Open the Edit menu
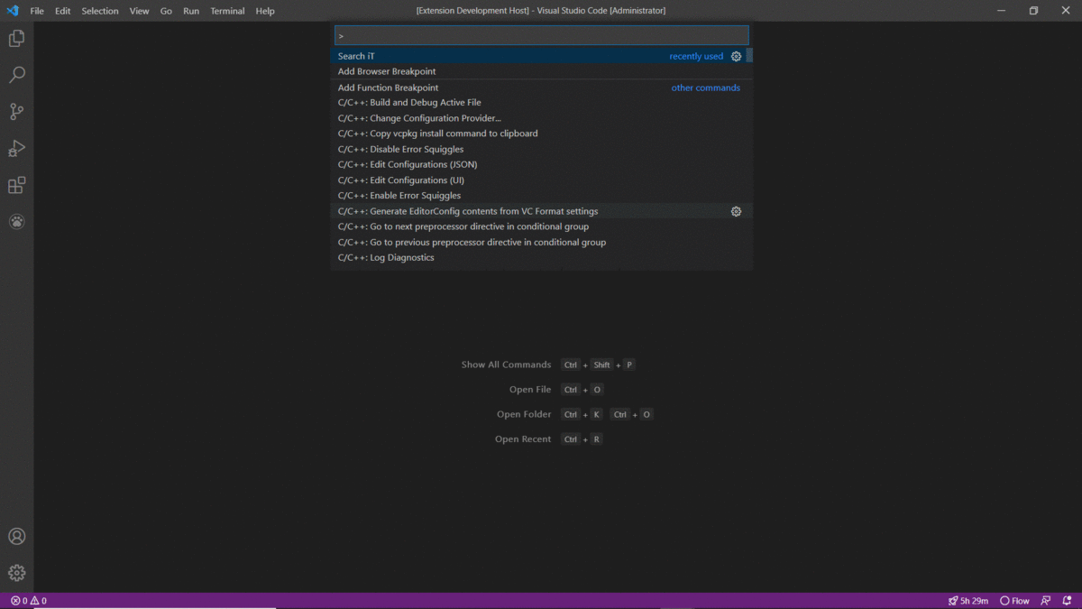 coord(62,11)
